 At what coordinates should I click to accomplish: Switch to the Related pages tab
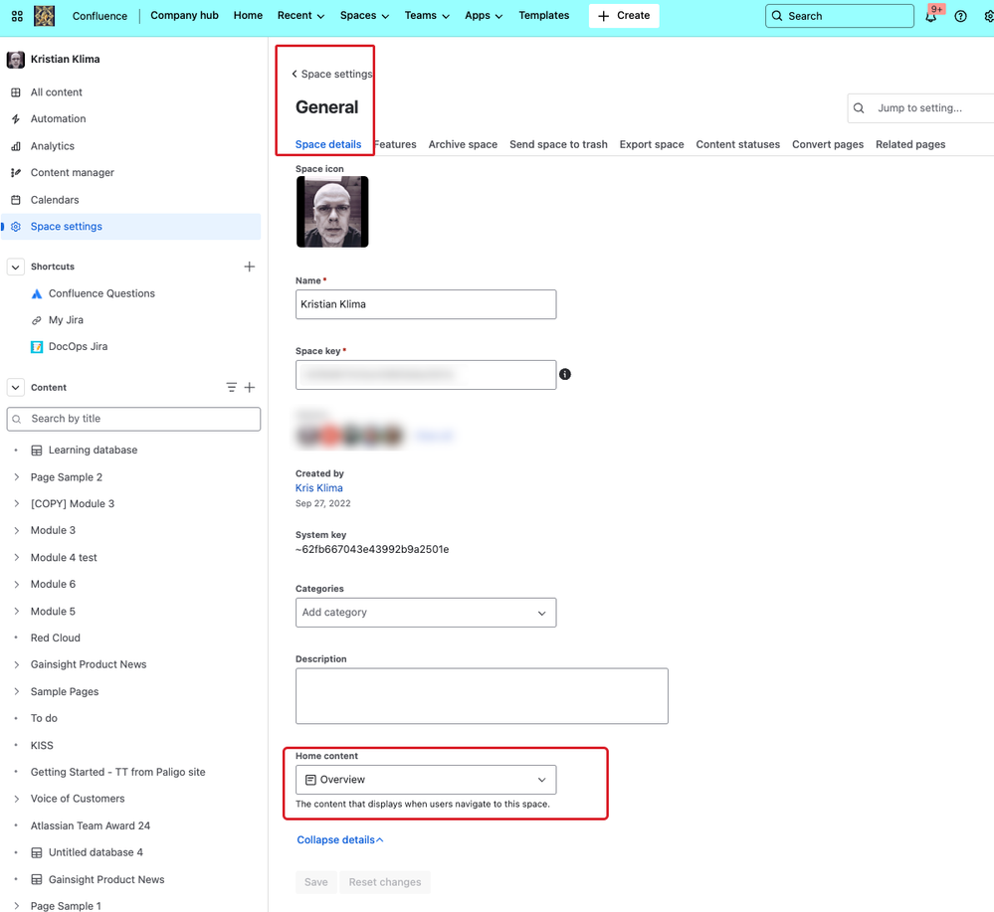click(x=910, y=144)
